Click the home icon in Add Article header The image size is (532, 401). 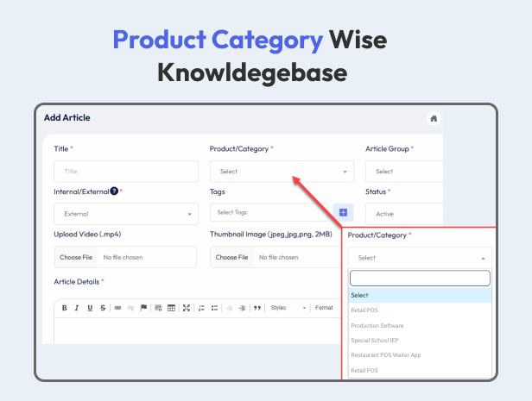434,118
